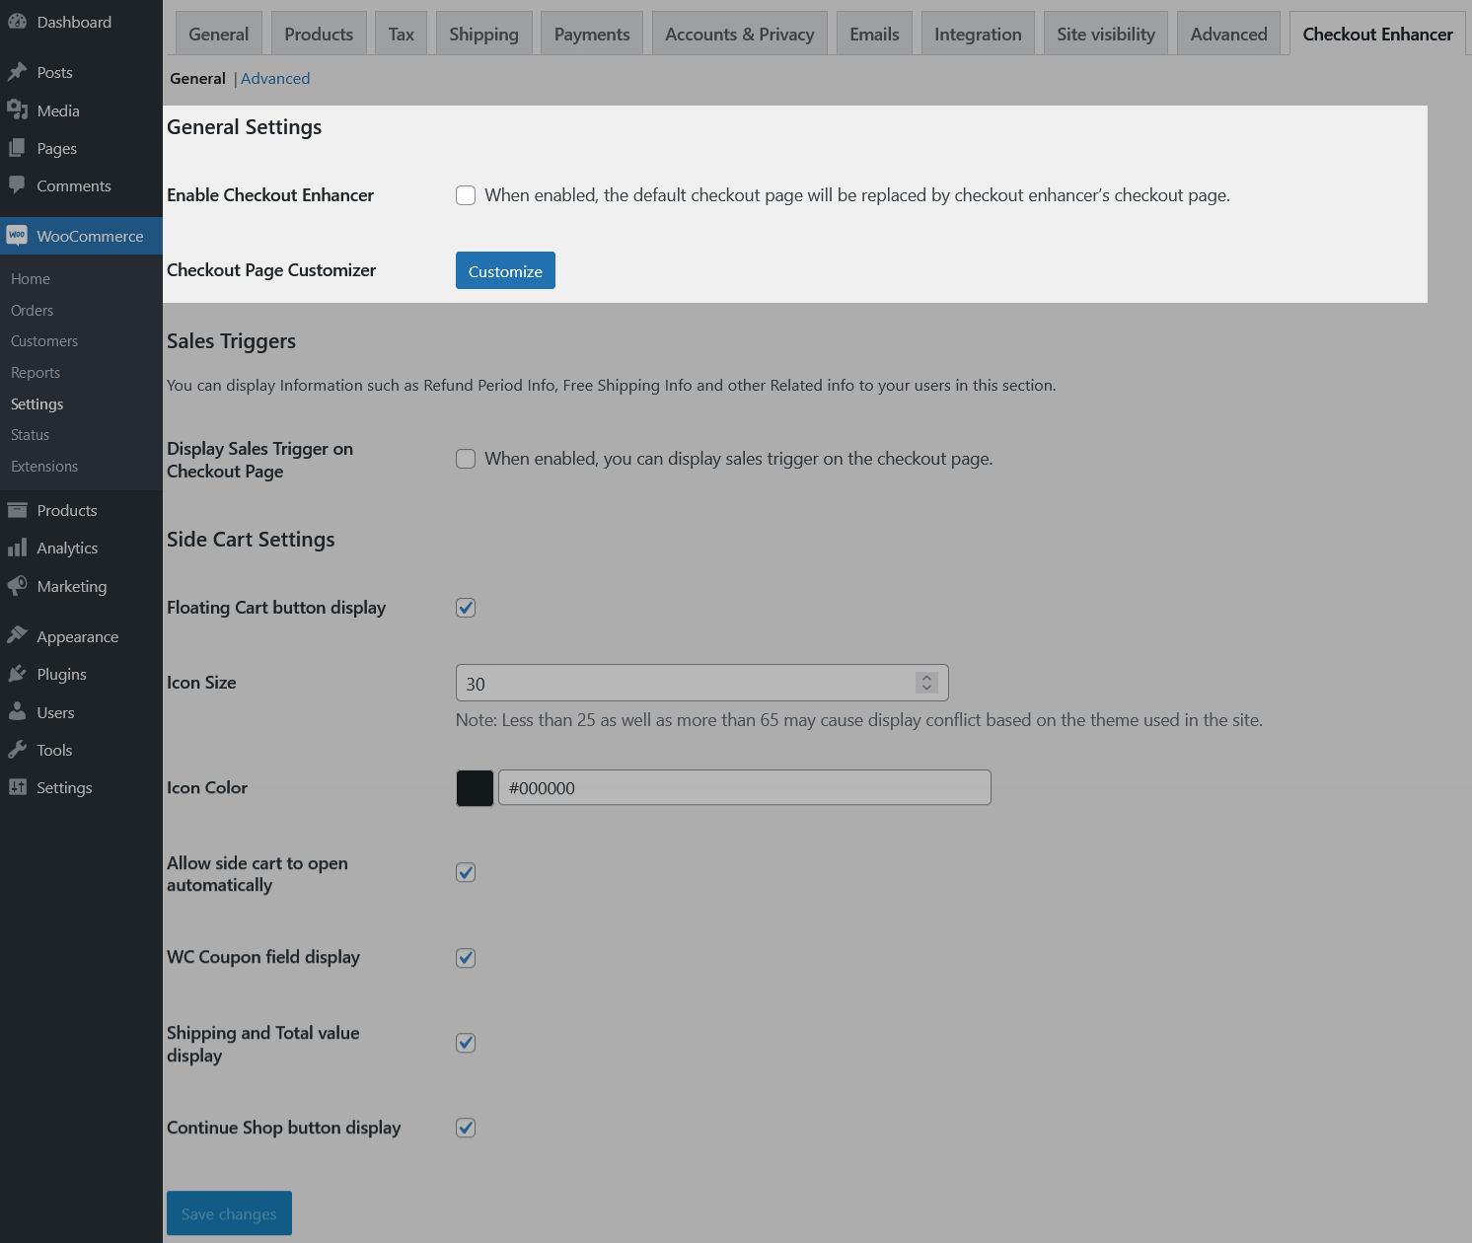Switch to the Payments tab
This screenshot has width=1472, height=1243.
(x=591, y=33)
